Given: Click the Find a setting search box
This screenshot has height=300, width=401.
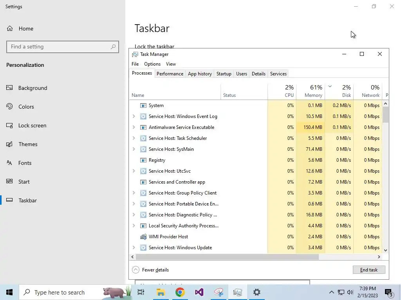Looking at the screenshot, I should pyautogui.click(x=63, y=47).
